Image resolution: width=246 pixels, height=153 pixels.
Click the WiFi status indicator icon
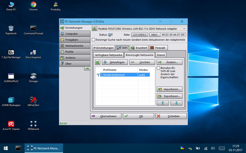[x=110, y=35]
